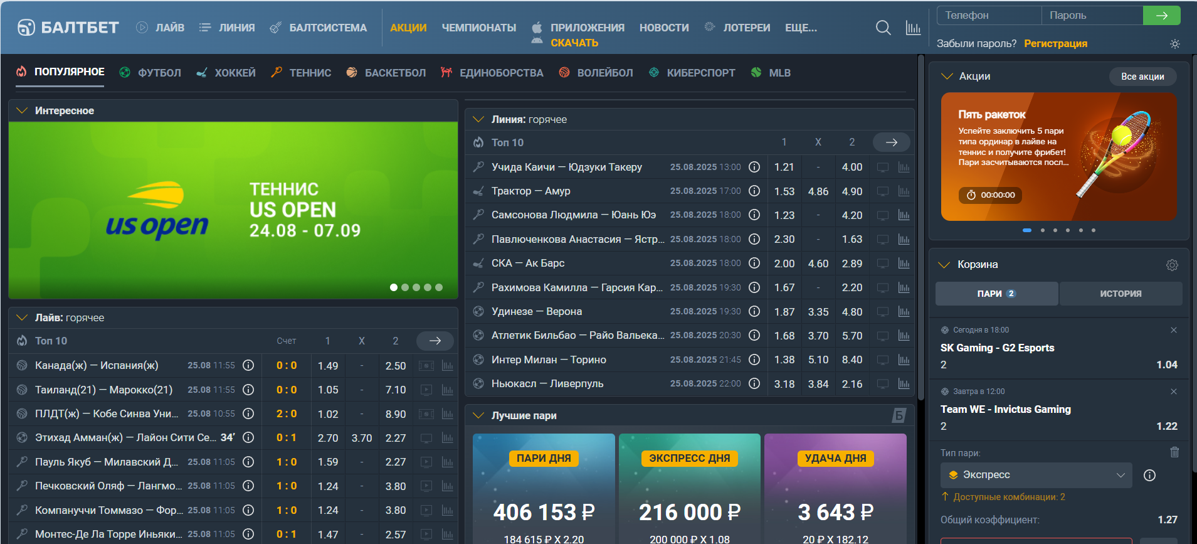This screenshot has width=1197, height=544.
Task: Open statistics icon for Ньюкасл — Ливерпуль
Action: pos(904,383)
